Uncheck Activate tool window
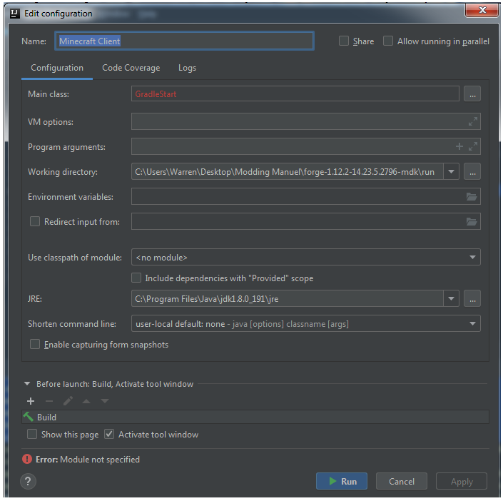503x501 pixels. [x=109, y=434]
